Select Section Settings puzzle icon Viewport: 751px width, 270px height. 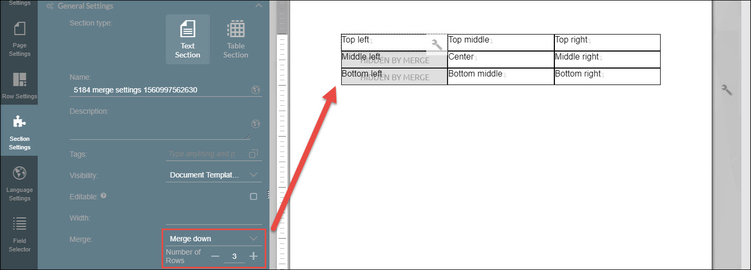coord(19,130)
